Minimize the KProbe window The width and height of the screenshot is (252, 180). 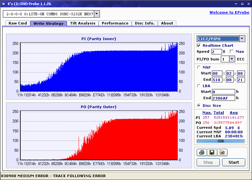point(236,4)
